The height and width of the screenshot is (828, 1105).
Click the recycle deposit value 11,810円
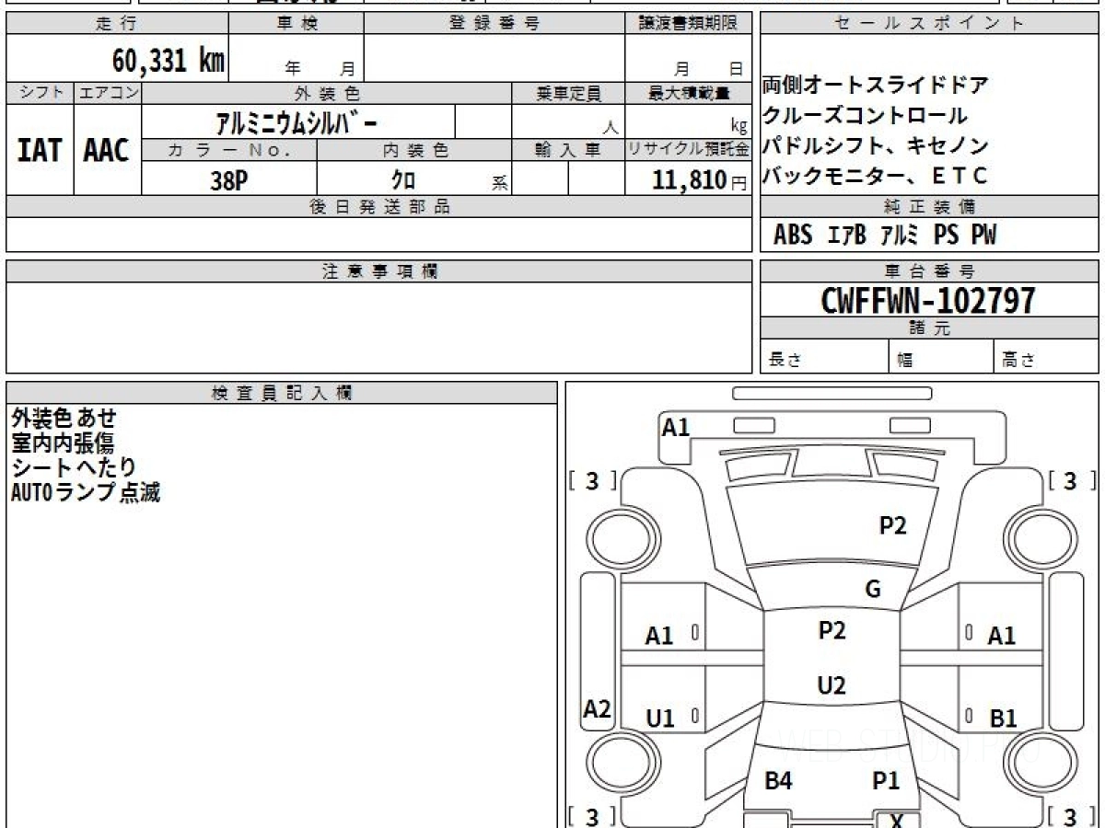pyautogui.click(x=700, y=180)
